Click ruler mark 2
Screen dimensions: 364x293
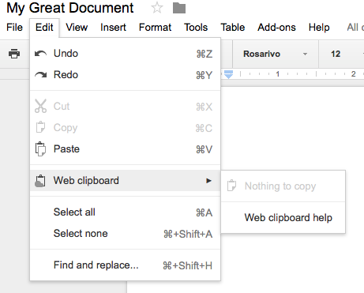(353, 74)
